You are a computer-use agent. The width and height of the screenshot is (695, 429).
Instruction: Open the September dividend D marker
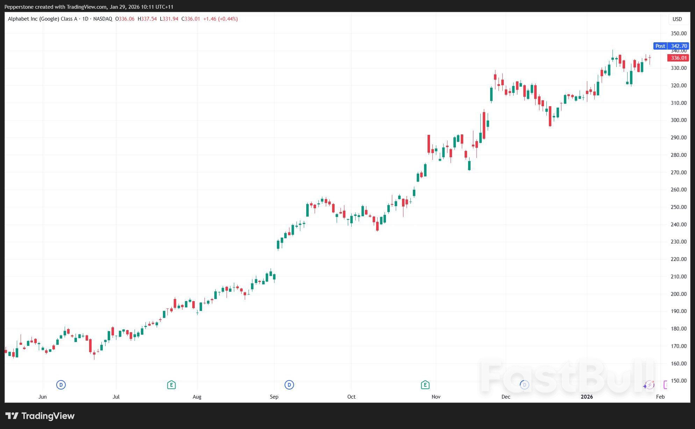click(x=289, y=385)
